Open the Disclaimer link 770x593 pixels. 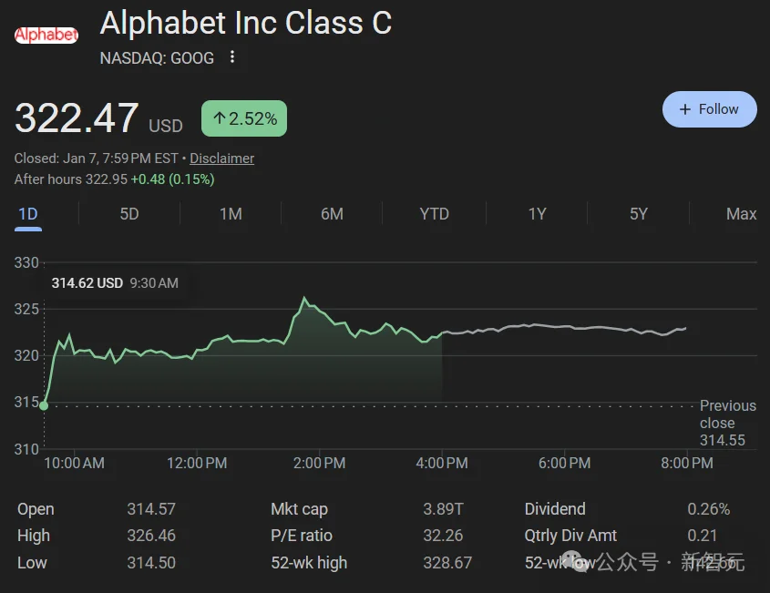click(x=221, y=158)
